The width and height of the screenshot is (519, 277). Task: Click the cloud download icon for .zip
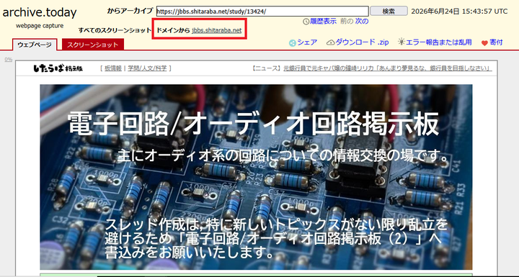(330, 42)
